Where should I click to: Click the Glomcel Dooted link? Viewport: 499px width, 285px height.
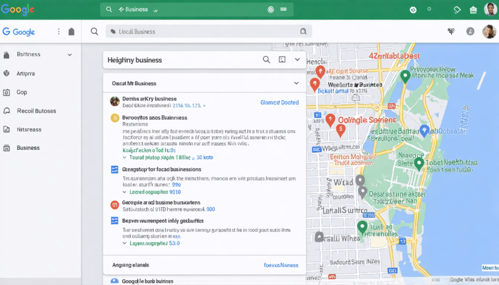(279, 102)
